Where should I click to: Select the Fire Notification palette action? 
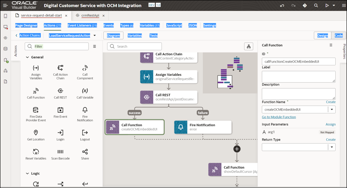click(85, 114)
